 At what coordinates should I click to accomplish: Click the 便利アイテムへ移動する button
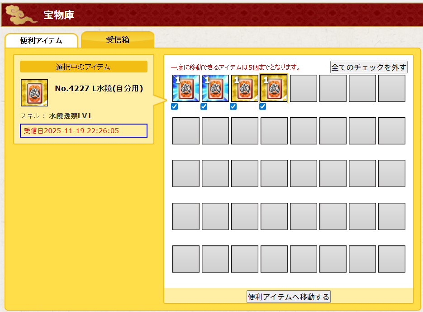click(x=289, y=297)
